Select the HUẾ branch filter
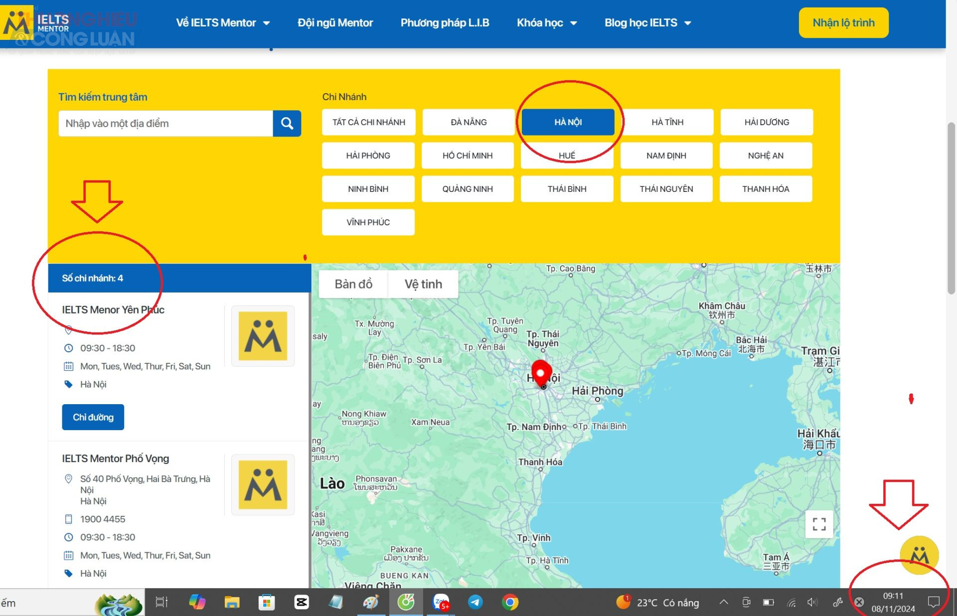 pyautogui.click(x=567, y=155)
